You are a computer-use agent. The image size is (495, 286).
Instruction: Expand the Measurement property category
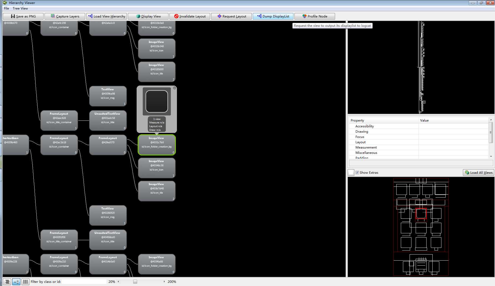click(x=366, y=148)
